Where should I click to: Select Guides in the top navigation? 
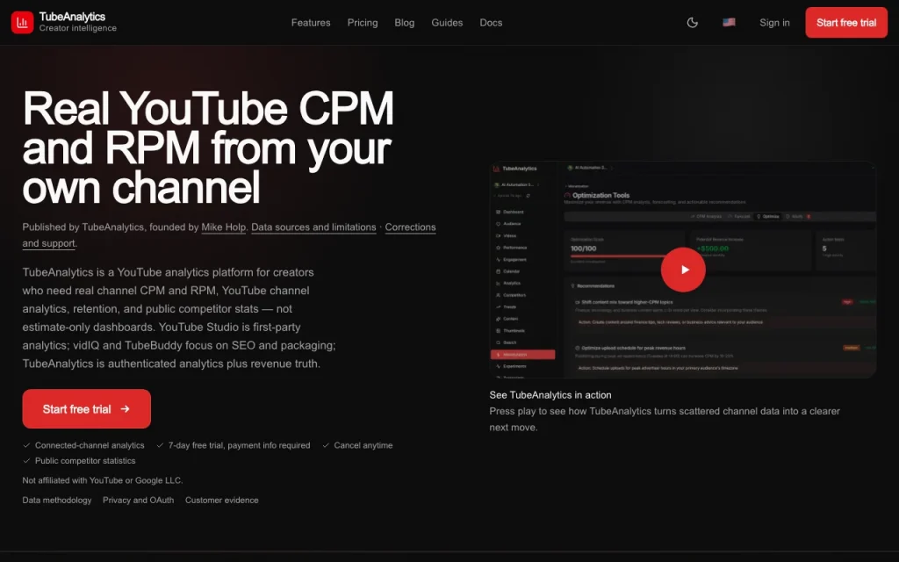[x=447, y=22]
